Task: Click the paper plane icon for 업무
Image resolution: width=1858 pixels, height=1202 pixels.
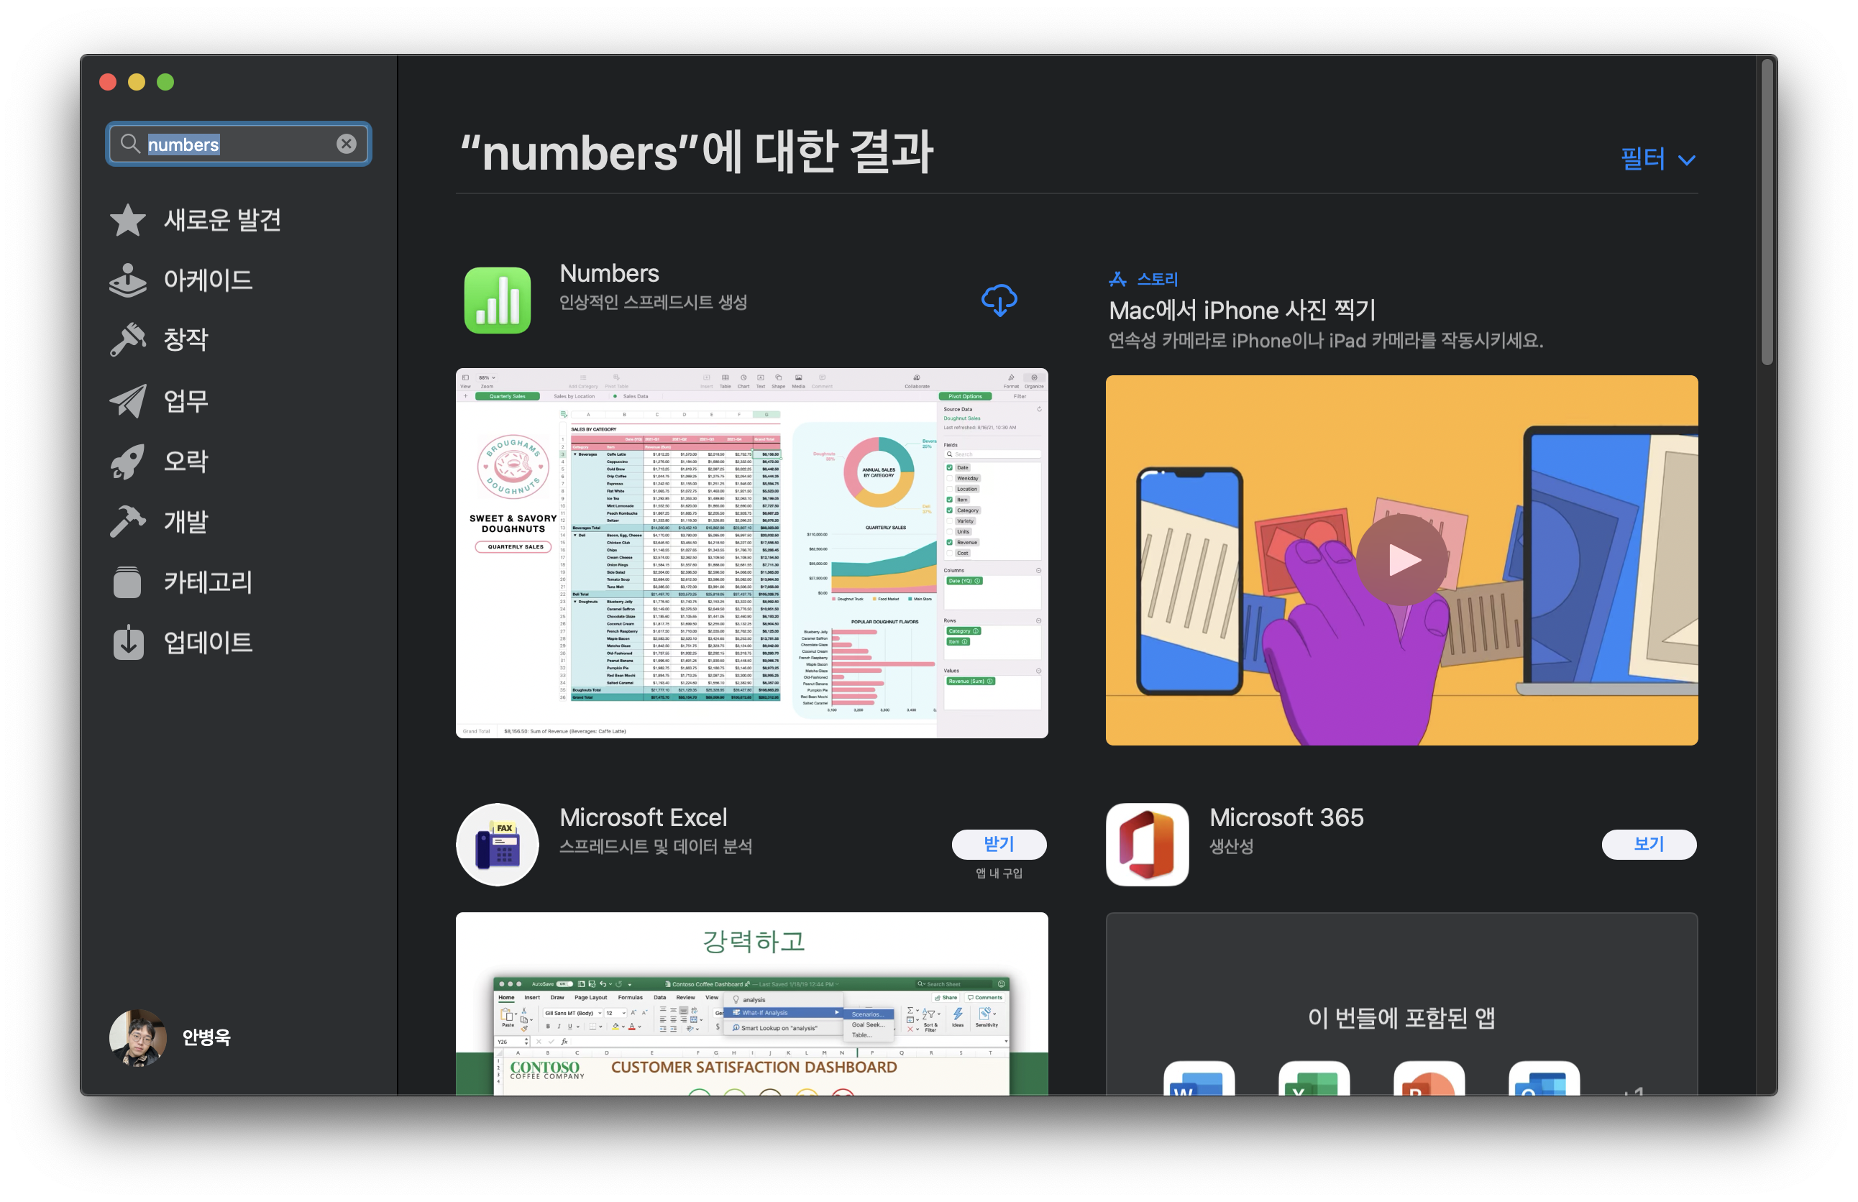Action: pyautogui.click(x=128, y=400)
